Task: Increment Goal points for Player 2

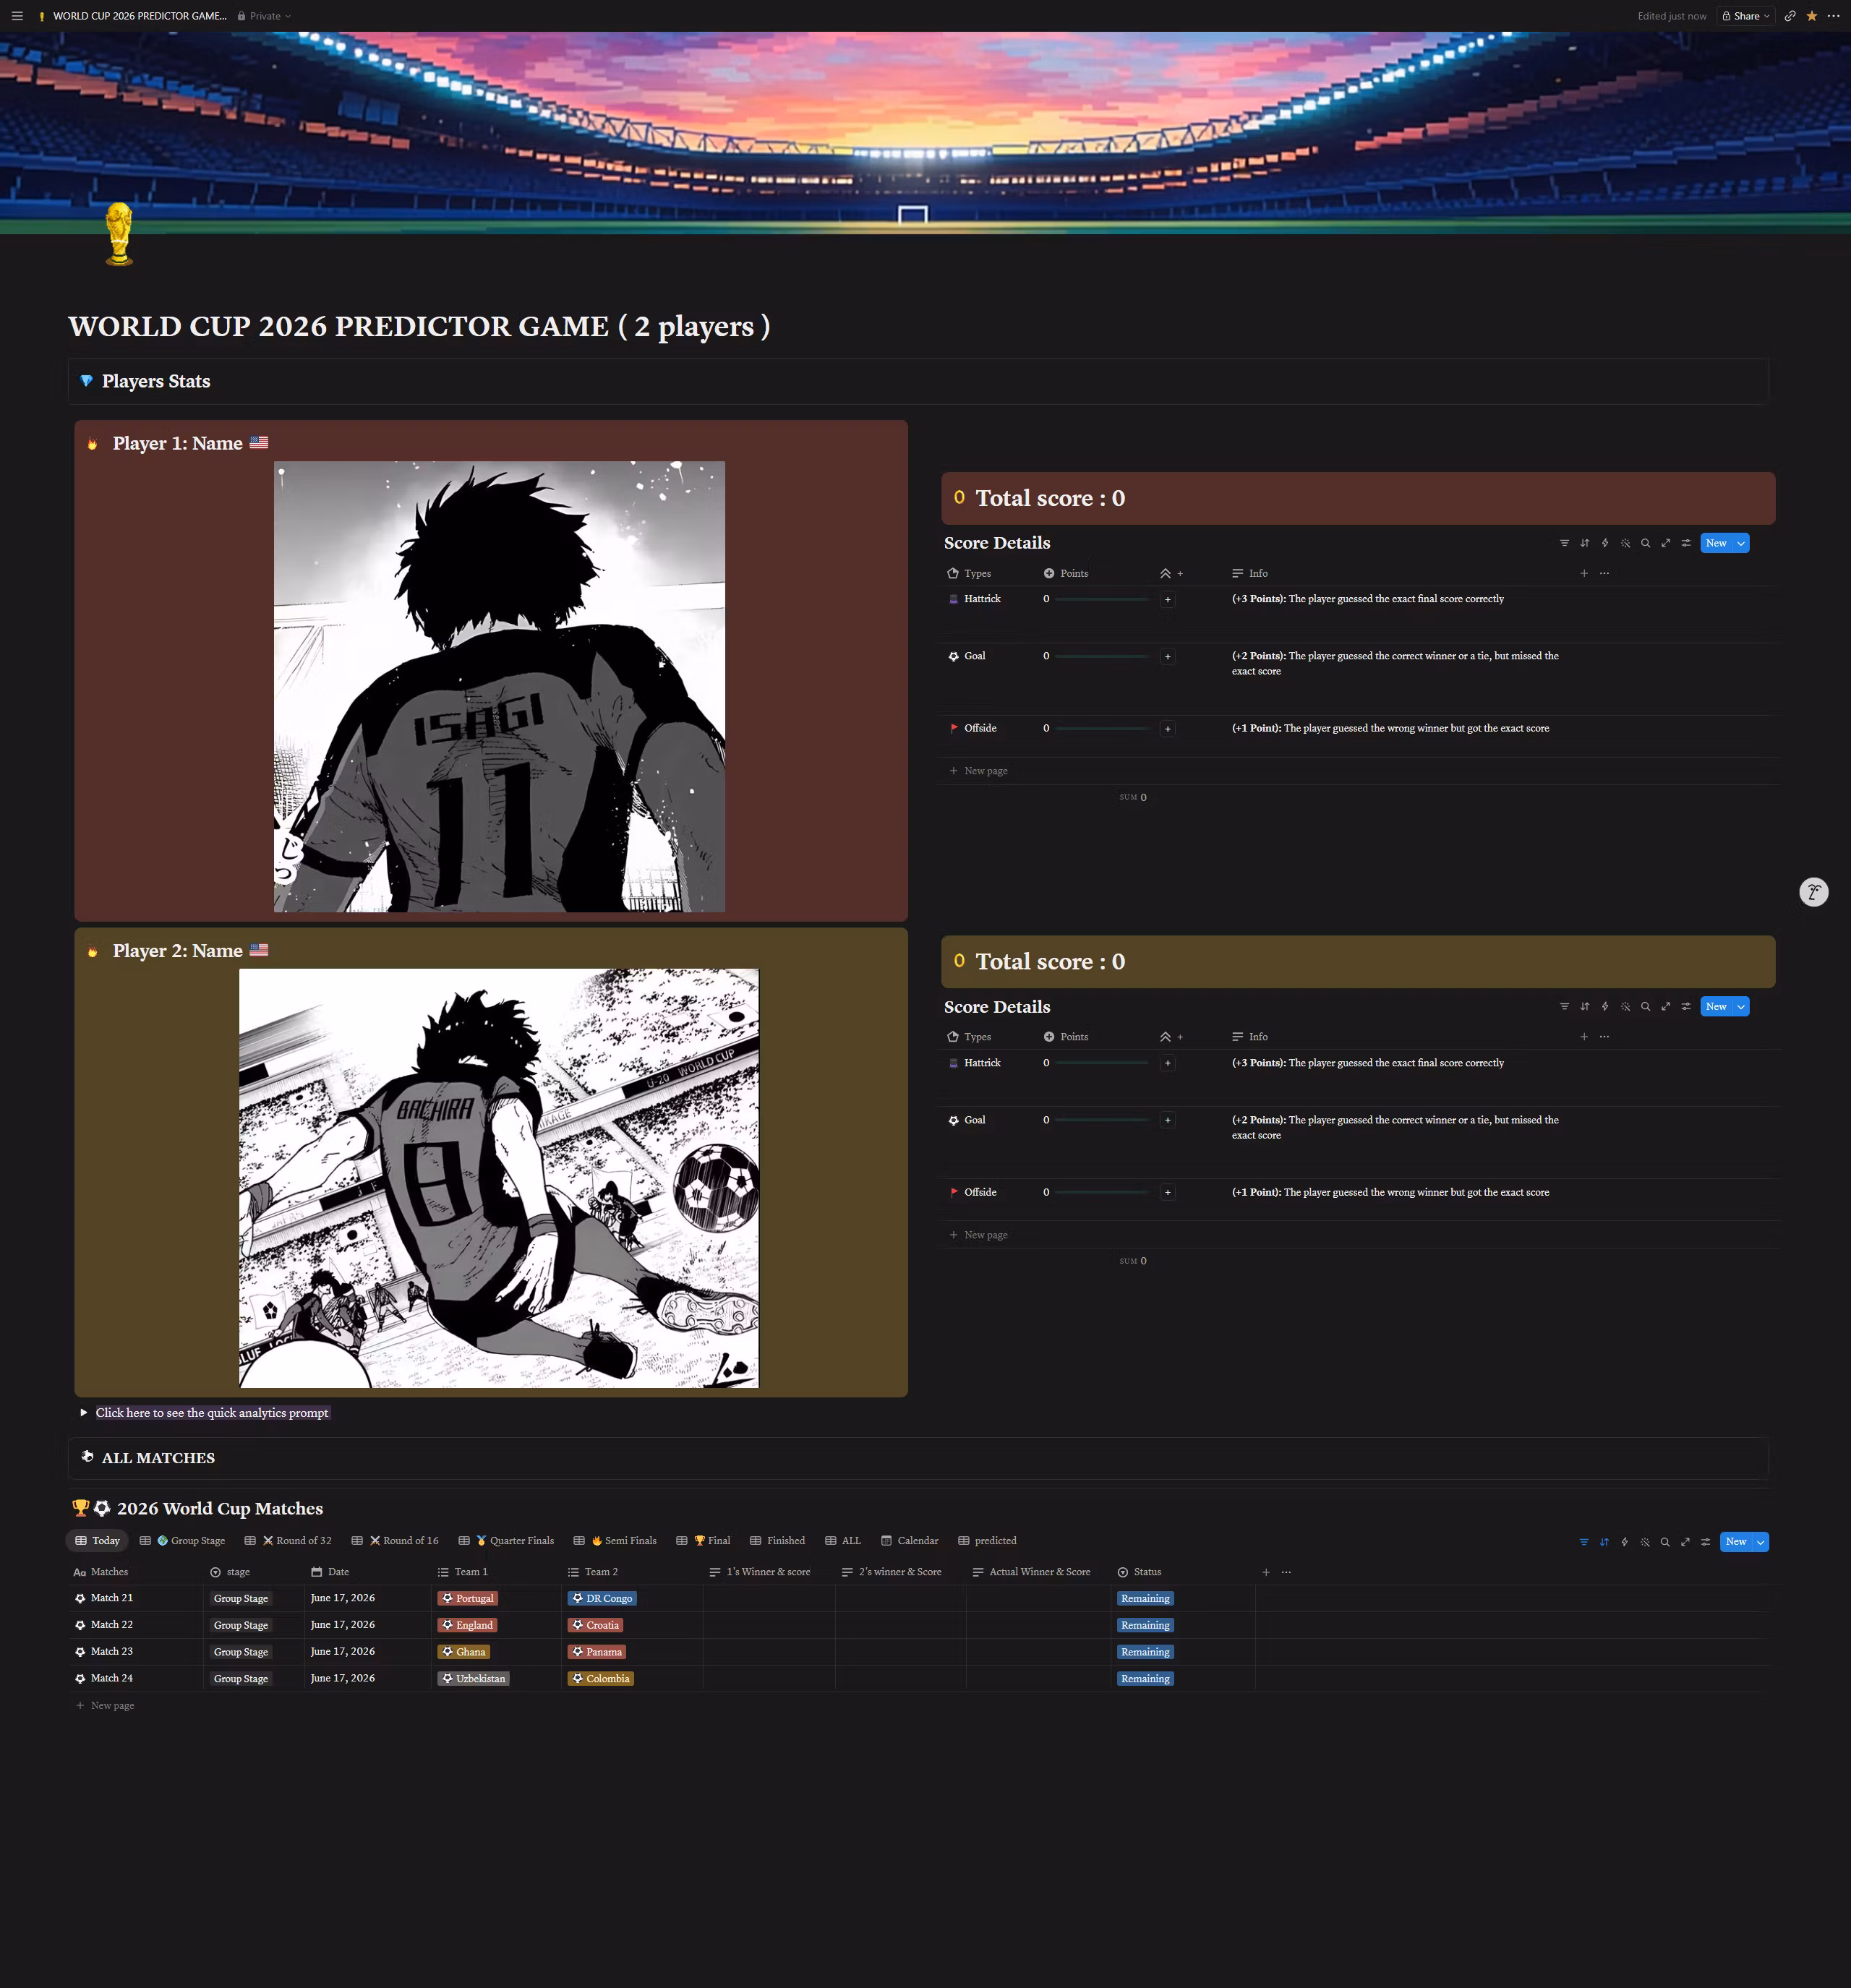Action: pos(1167,1120)
